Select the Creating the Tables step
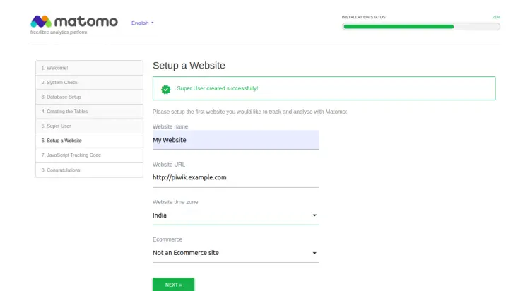Screen dimensions: 530x291 [x=89, y=112]
